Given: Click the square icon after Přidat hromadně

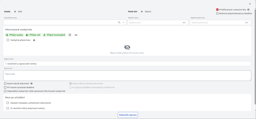Looking at the screenshot, I should coord(70,35).
